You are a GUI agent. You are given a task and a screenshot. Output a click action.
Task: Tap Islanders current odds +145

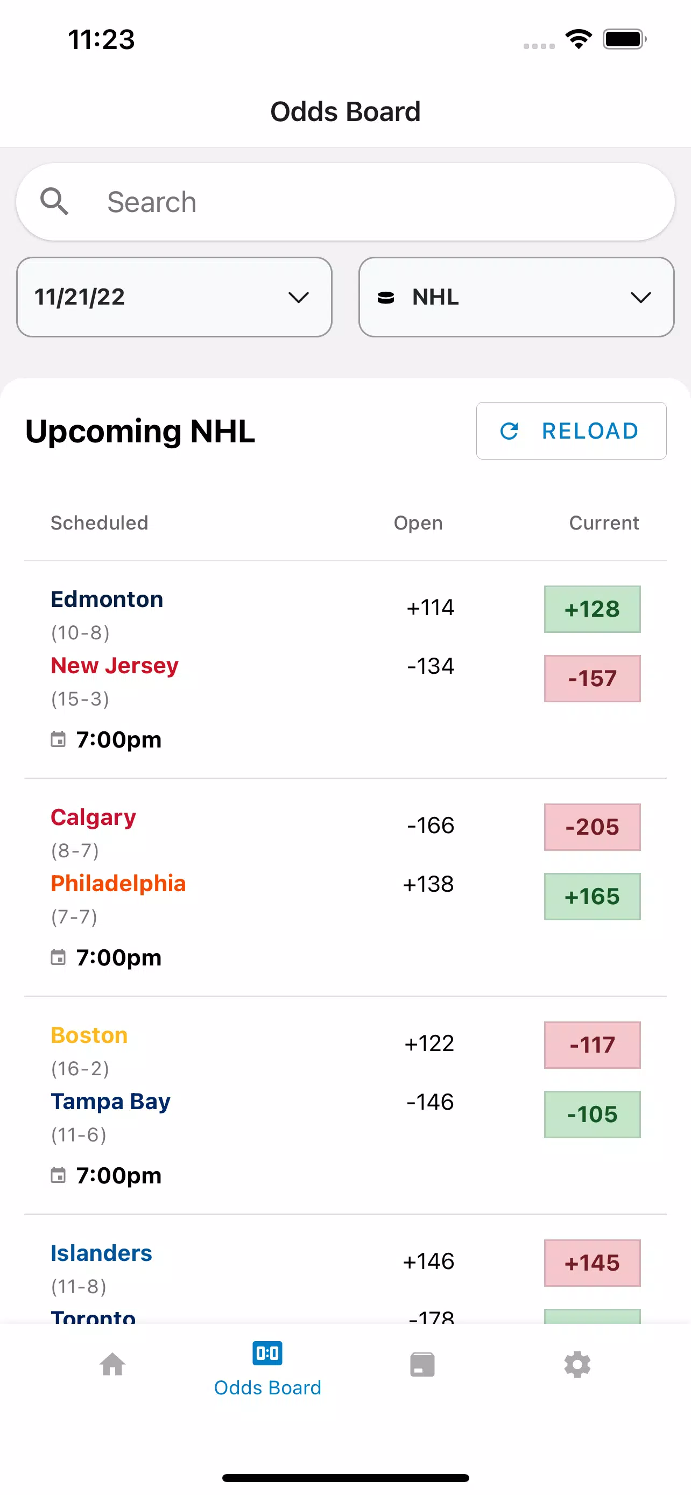[x=593, y=1263]
